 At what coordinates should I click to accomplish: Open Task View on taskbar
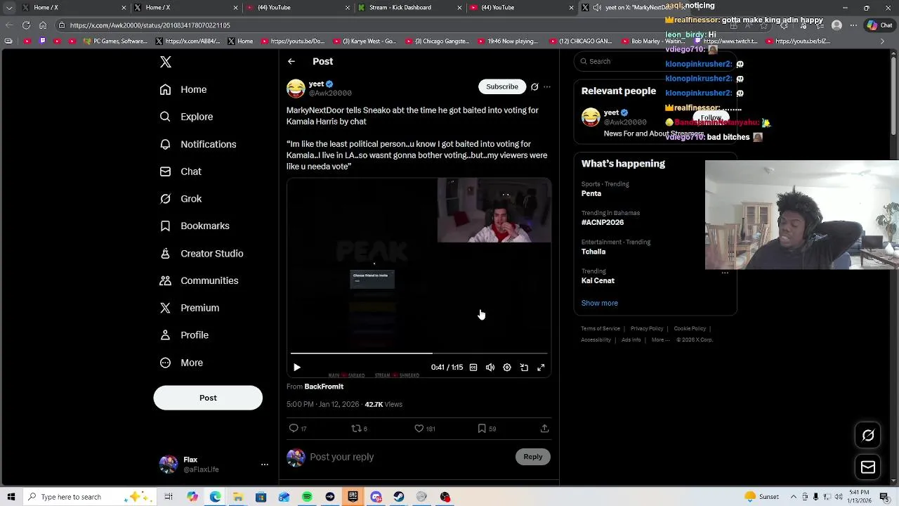coord(169,497)
